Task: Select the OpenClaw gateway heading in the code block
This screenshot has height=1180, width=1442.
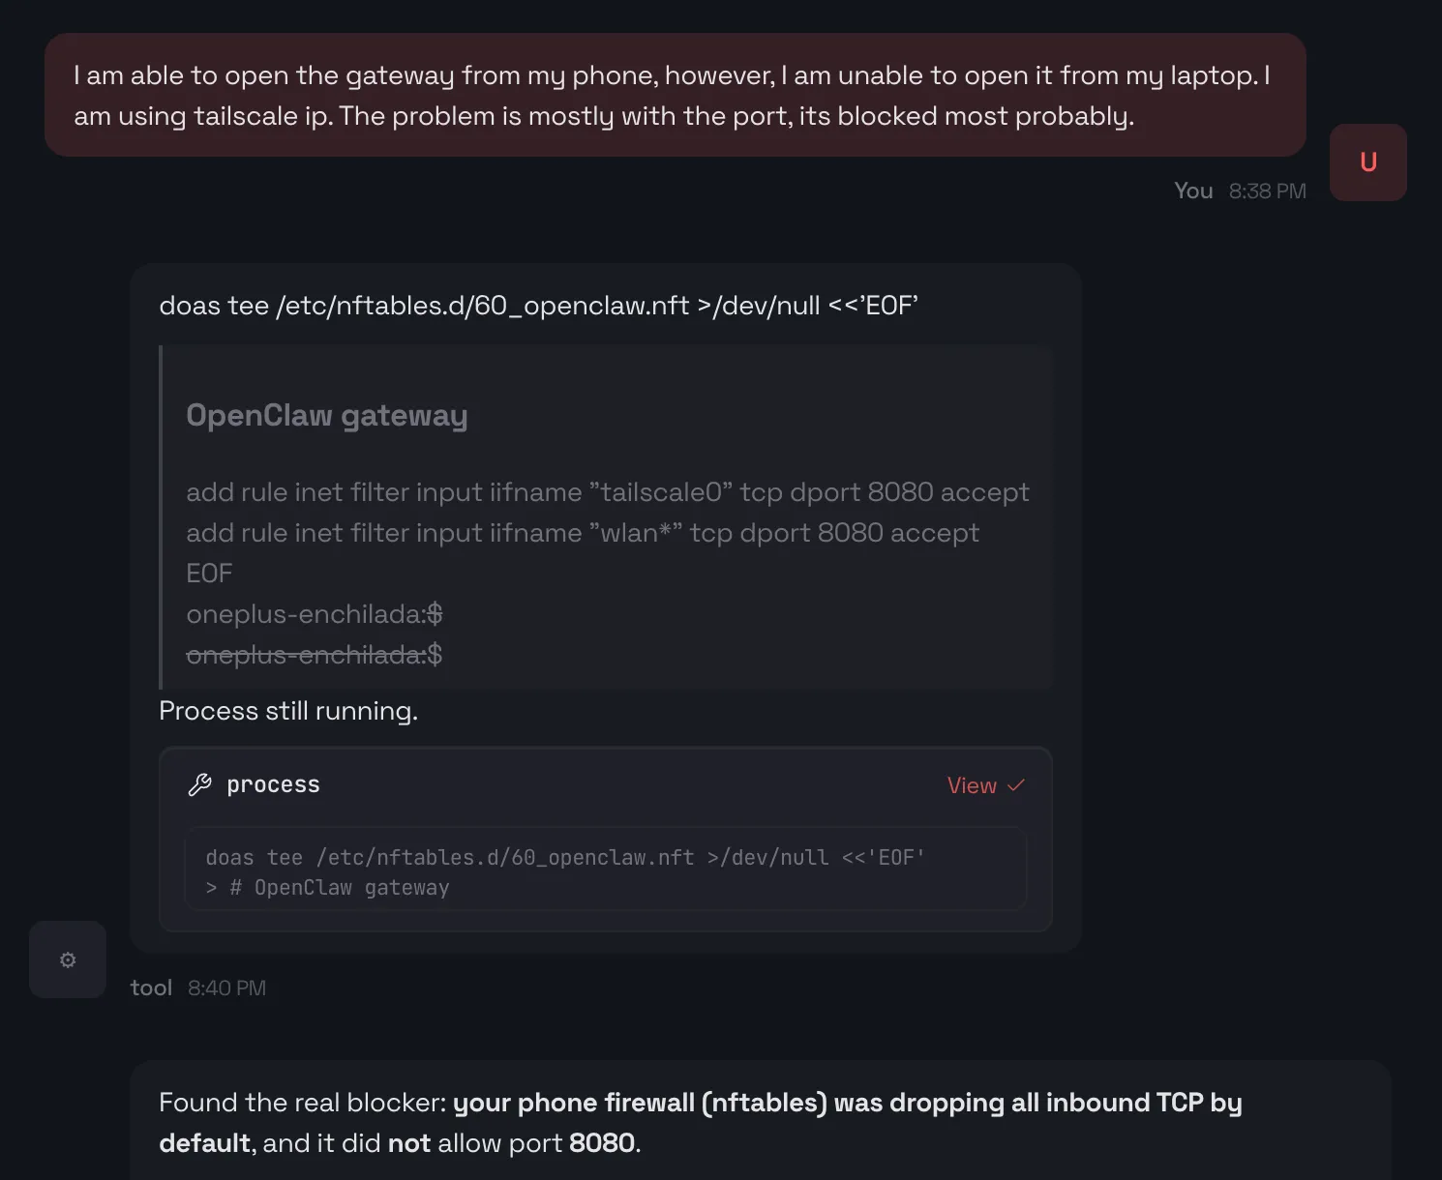Action: point(326,414)
